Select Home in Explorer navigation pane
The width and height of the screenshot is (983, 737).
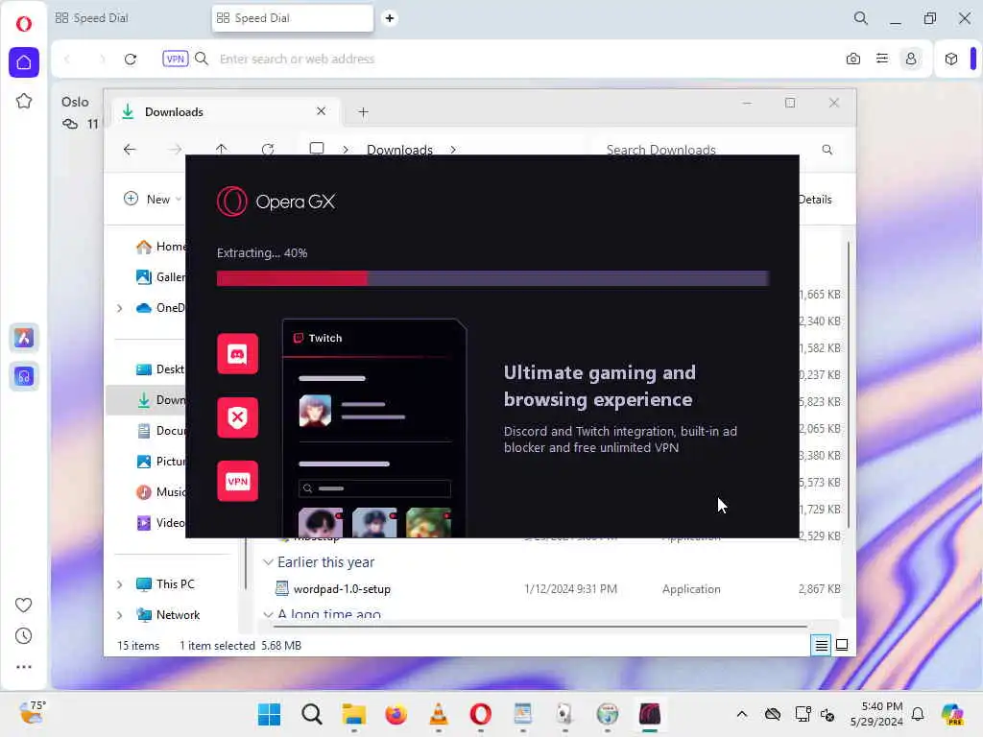[160, 247]
